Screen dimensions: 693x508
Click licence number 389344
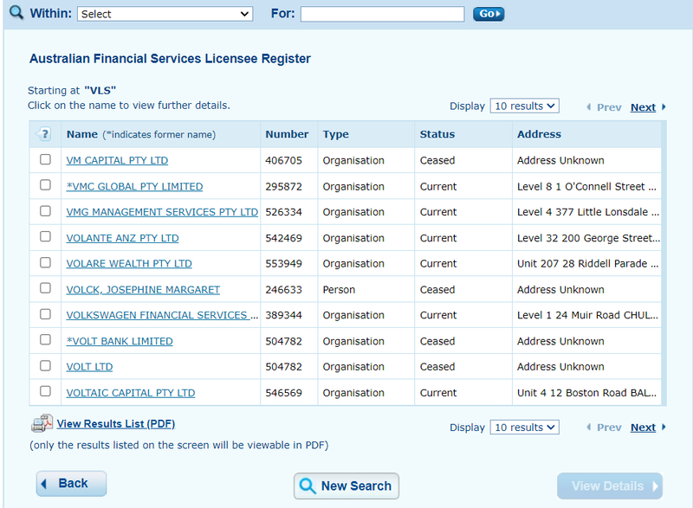point(283,316)
